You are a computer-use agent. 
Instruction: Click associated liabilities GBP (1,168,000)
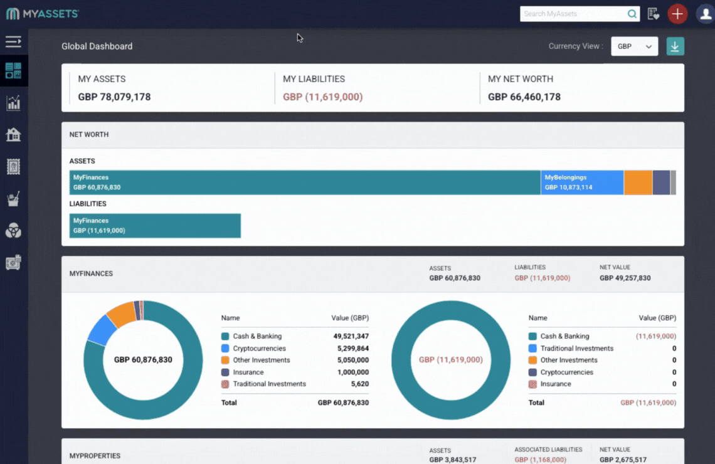coord(541,460)
